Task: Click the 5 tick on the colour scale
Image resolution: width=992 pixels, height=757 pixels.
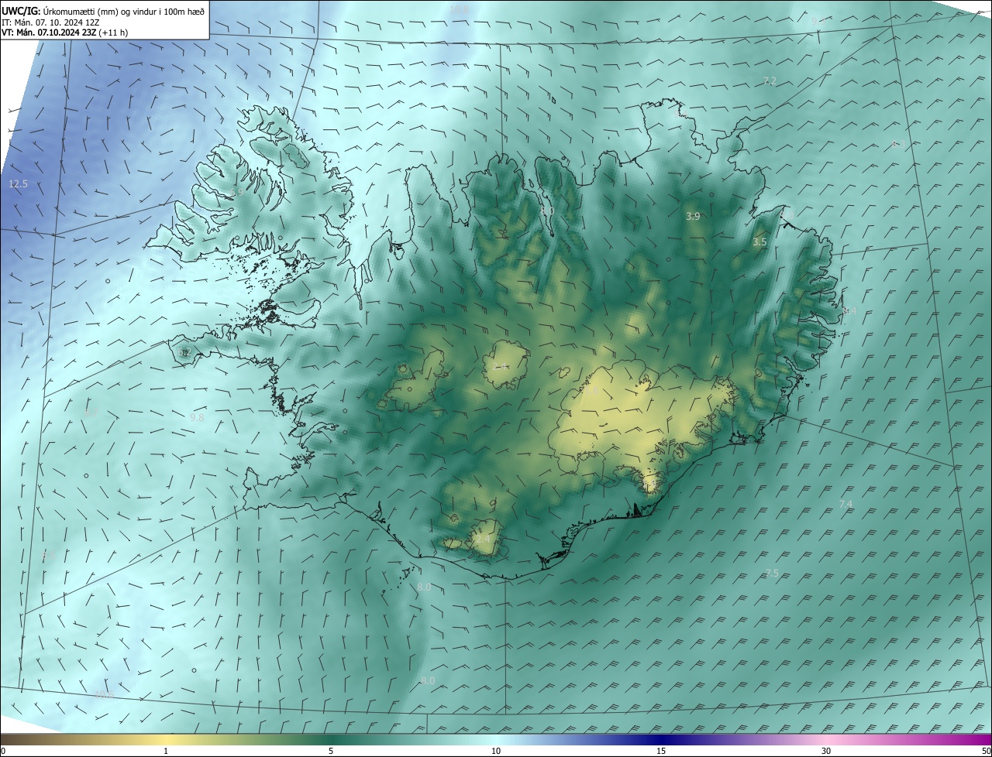Action: (x=331, y=751)
